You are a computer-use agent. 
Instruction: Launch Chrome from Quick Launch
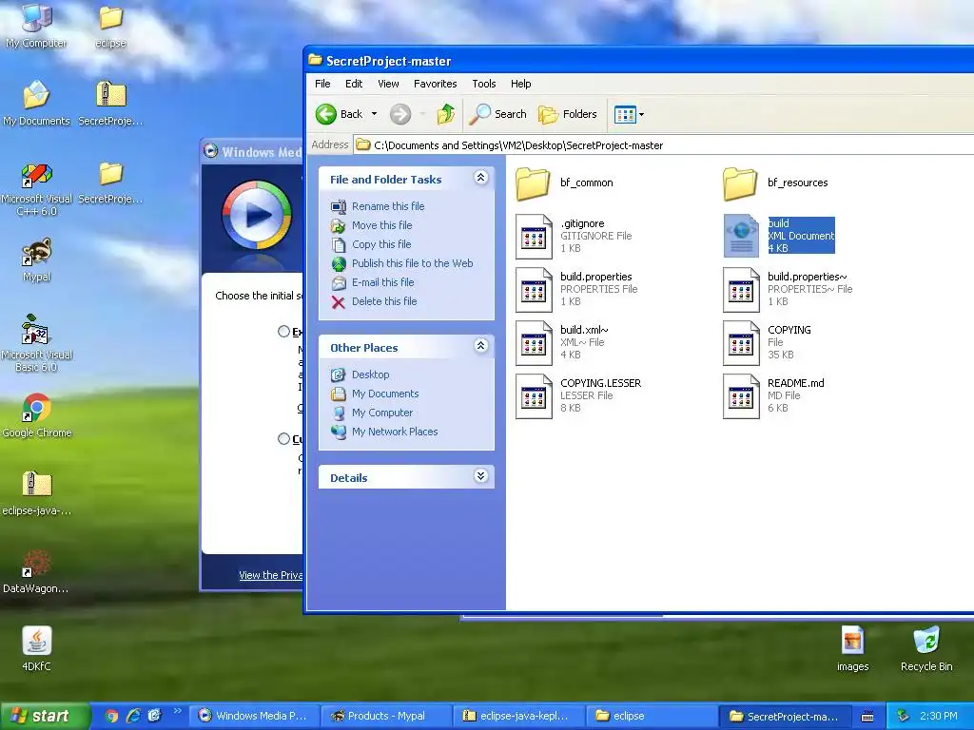111,717
